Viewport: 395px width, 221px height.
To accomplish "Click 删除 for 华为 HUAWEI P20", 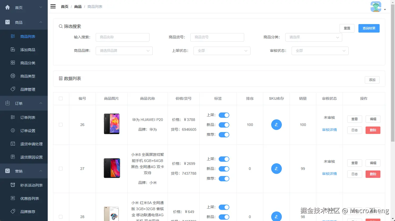I will (x=373, y=130).
